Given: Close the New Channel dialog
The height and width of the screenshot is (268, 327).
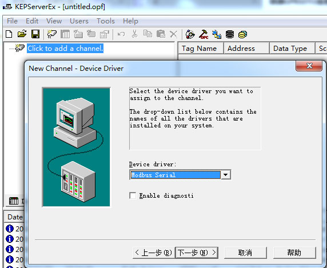Looking at the screenshot, I should click(x=309, y=66).
